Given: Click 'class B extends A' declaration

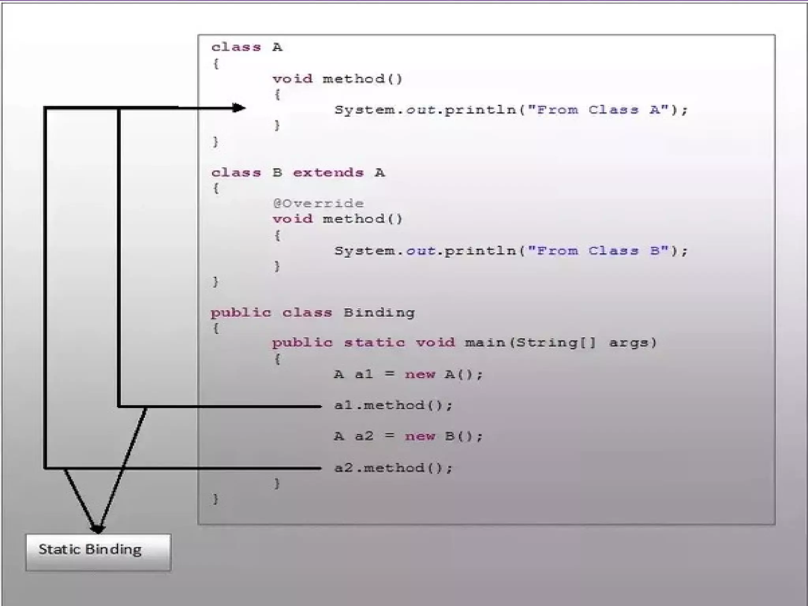Looking at the screenshot, I should point(298,173).
